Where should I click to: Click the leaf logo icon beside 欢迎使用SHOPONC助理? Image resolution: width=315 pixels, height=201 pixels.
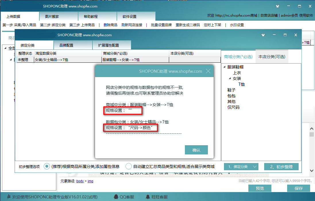coord(9,197)
